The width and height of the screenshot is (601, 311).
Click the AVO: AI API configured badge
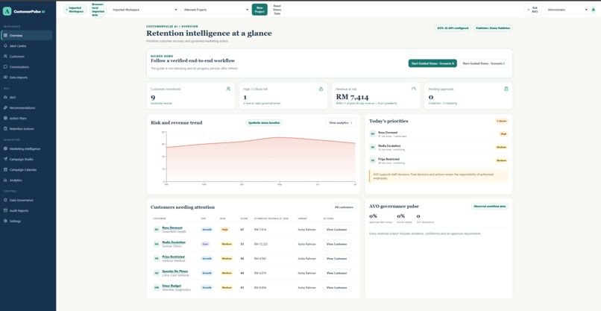click(453, 28)
